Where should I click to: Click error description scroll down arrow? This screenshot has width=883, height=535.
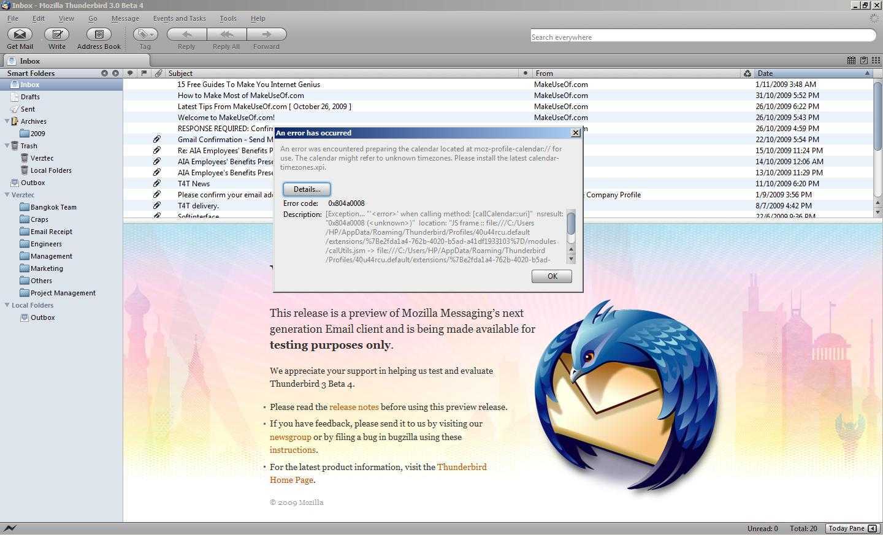point(571,259)
